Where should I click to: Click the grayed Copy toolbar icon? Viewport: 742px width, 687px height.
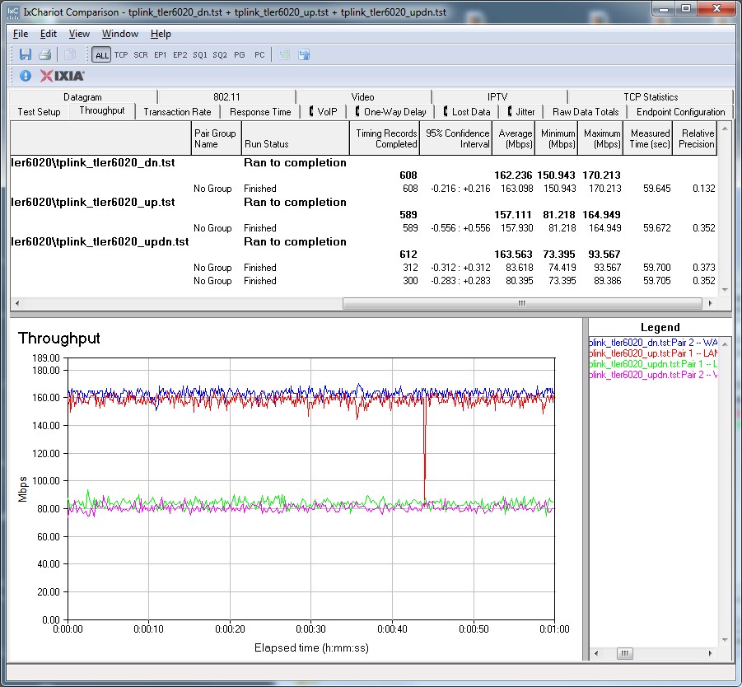click(x=69, y=54)
